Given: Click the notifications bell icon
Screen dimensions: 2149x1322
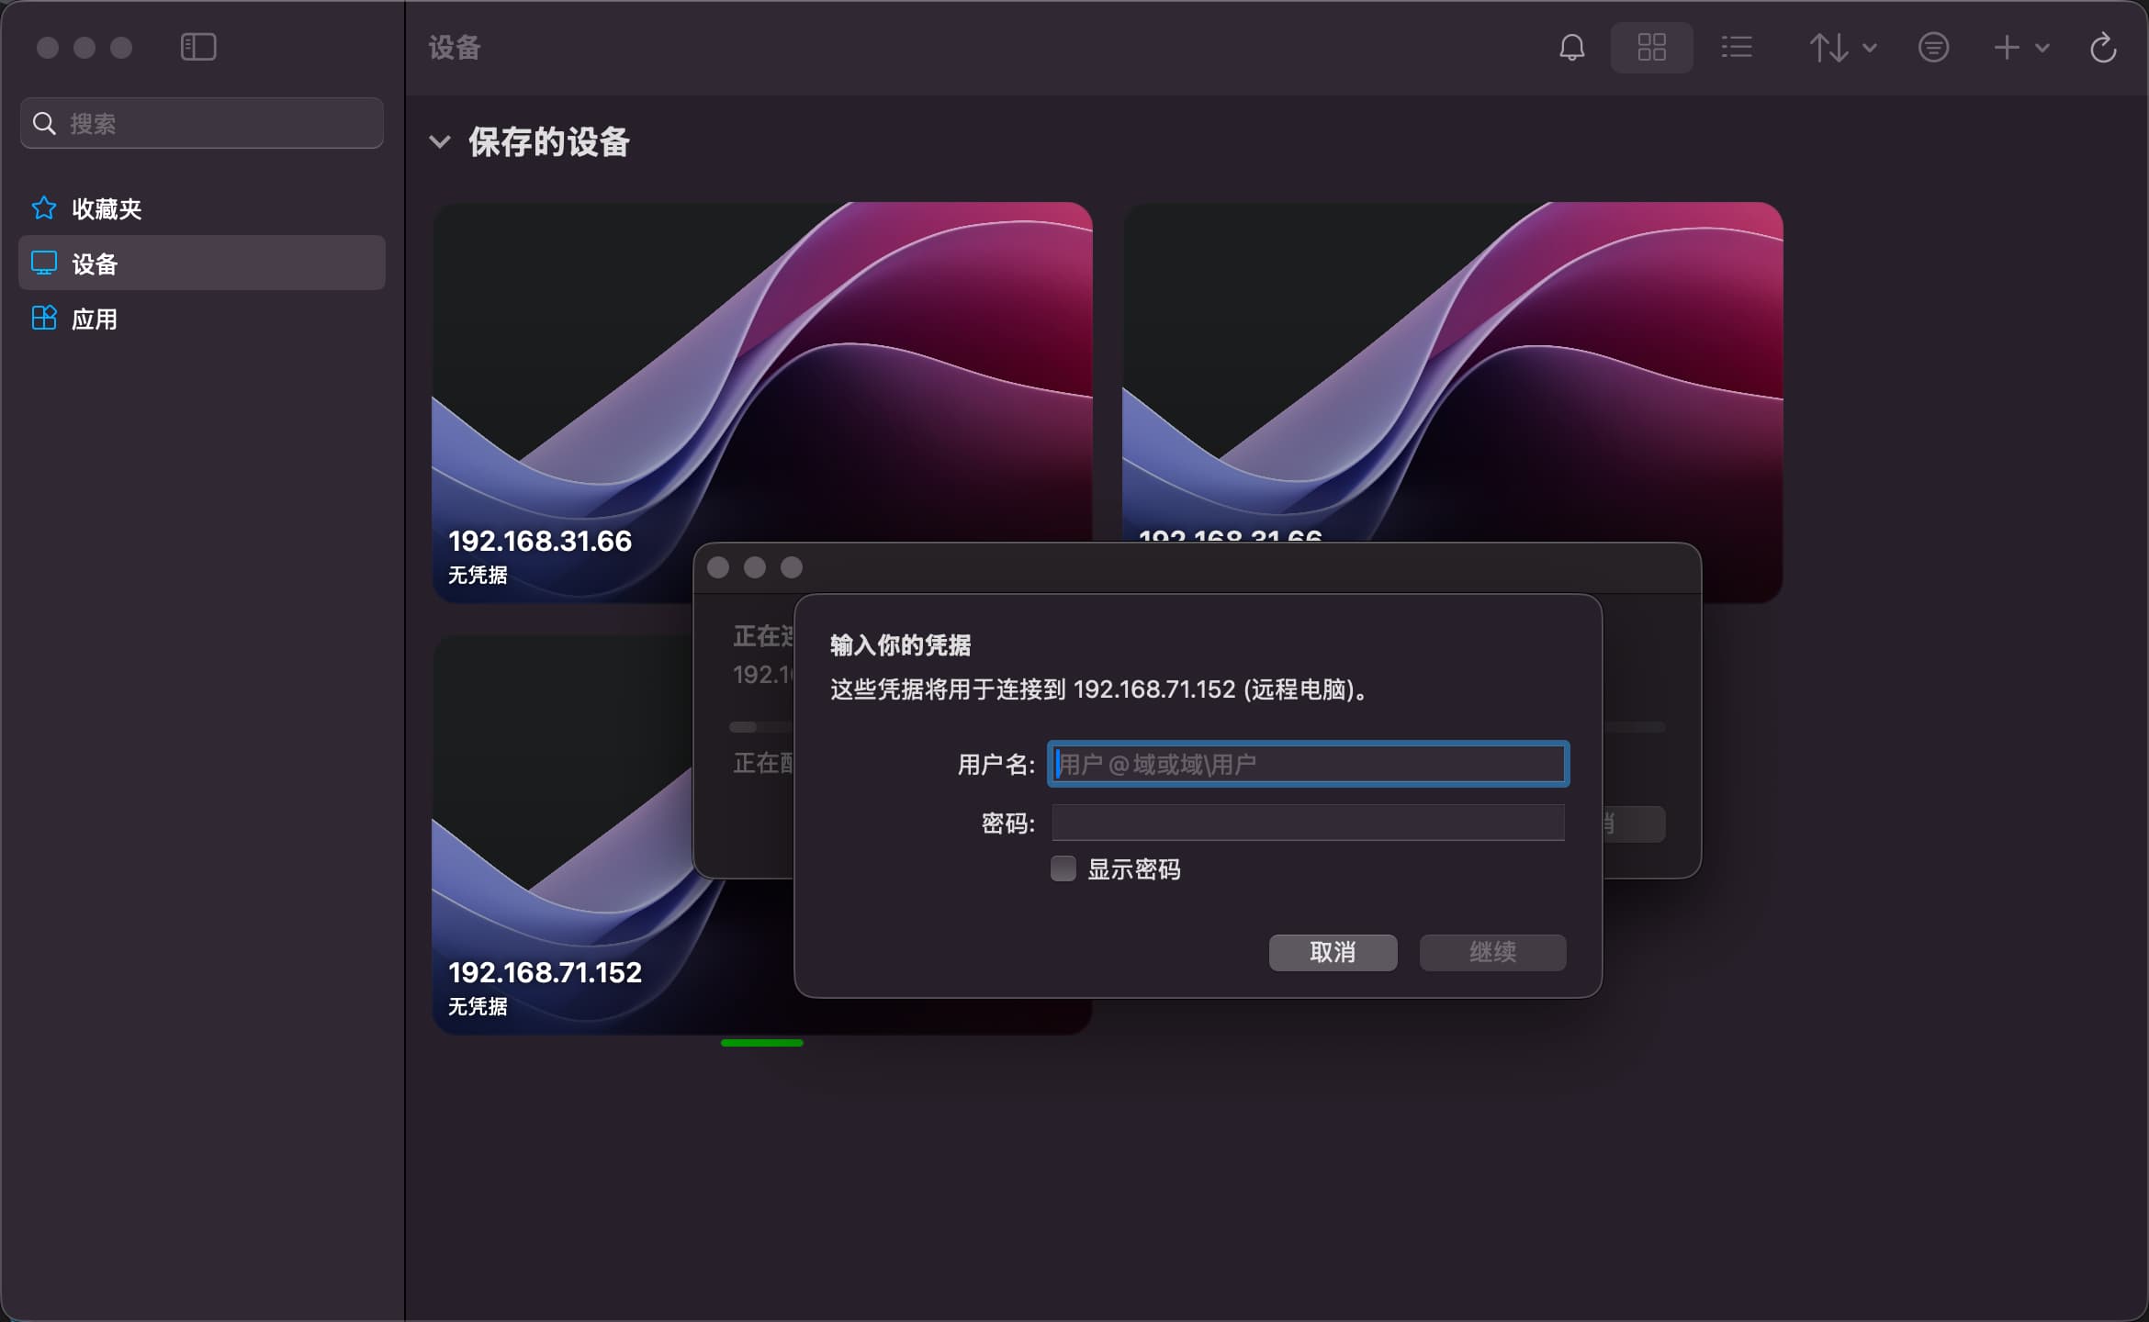Looking at the screenshot, I should pyautogui.click(x=1571, y=48).
